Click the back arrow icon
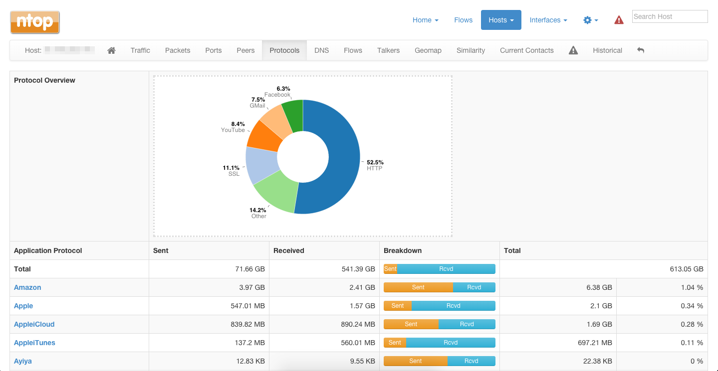 point(641,50)
